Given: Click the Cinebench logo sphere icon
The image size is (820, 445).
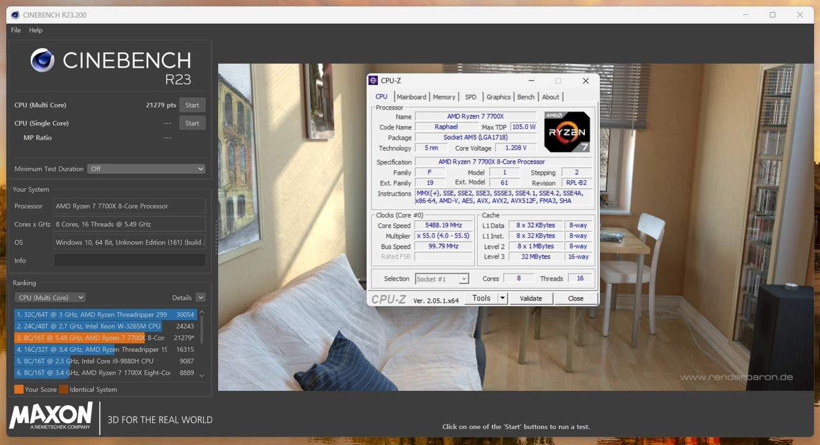Looking at the screenshot, I should point(42,61).
